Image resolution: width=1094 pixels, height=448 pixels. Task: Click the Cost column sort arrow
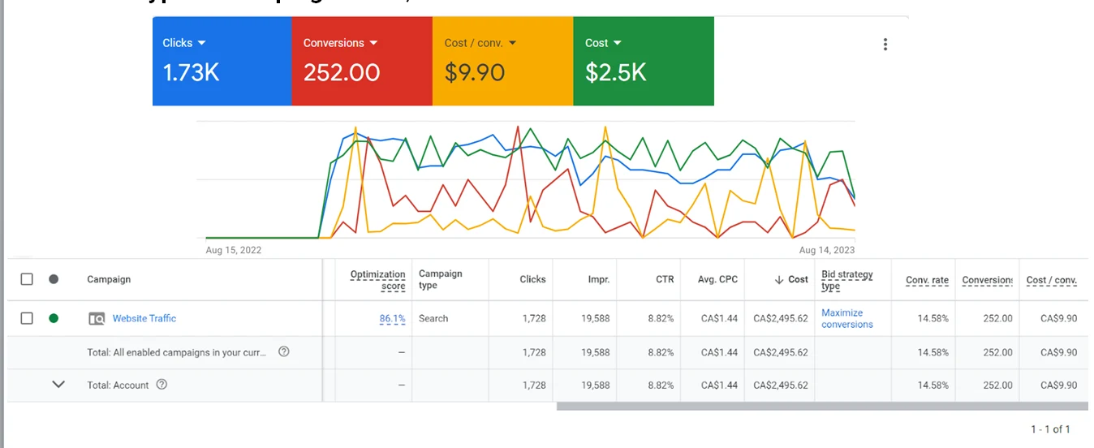[x=779, y=279]
